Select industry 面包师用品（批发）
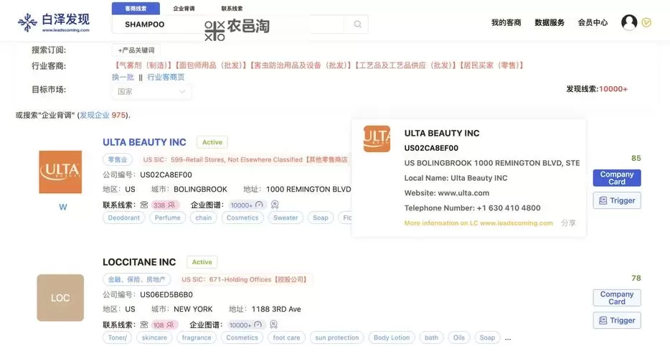 point(211,65)
